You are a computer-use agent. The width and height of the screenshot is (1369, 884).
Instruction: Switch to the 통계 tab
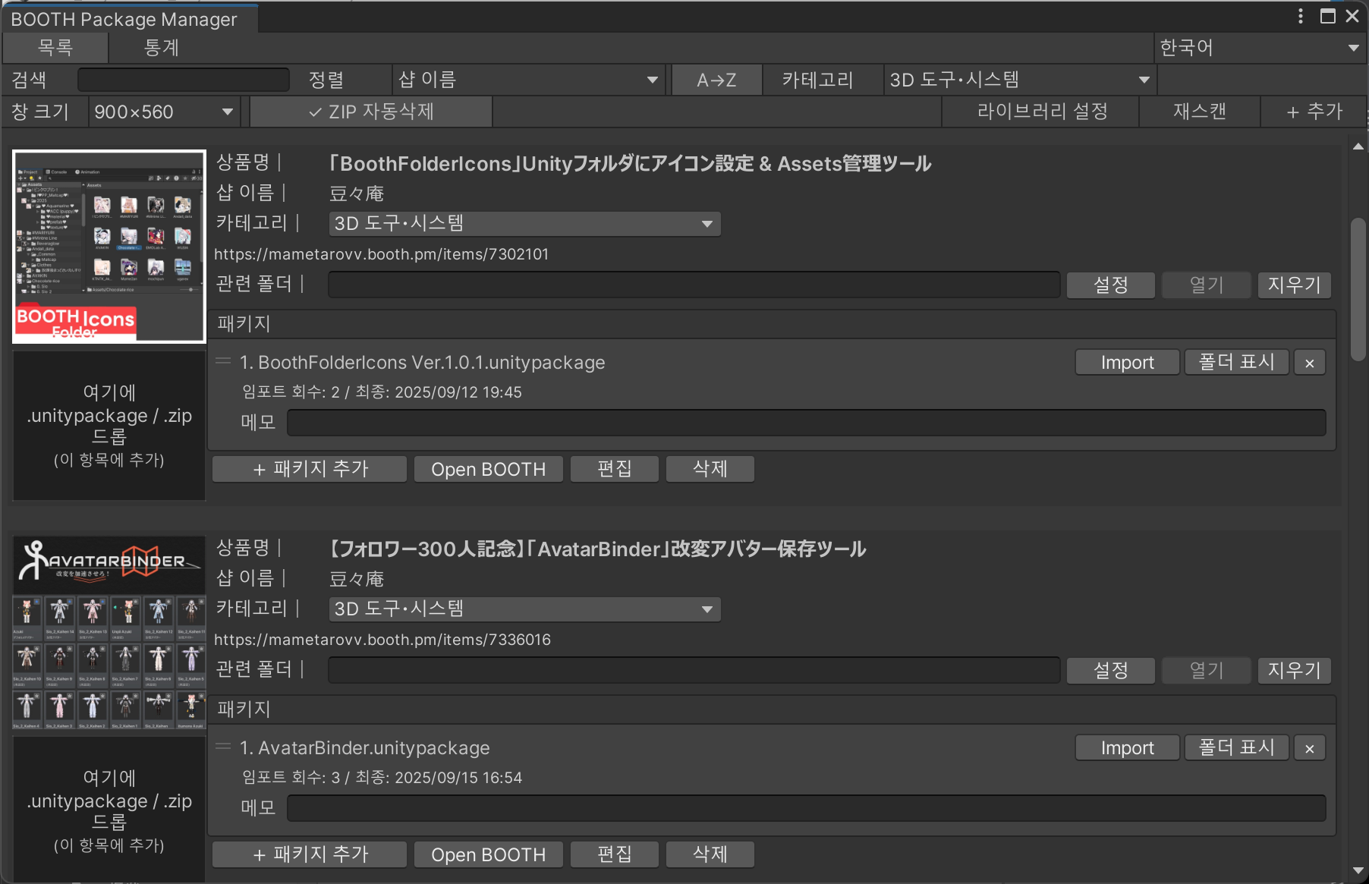[x=162, y=47]
